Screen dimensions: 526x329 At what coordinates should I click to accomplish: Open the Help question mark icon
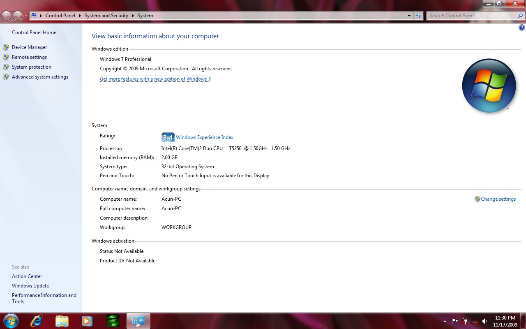(522, 28)
